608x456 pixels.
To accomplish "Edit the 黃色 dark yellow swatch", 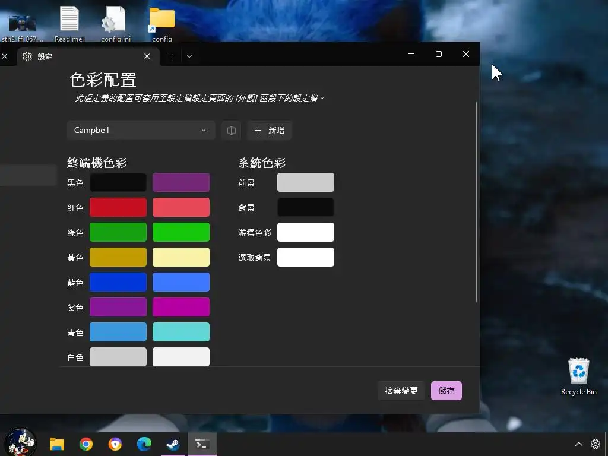I will pyautogui.click(x=118, y=257).
